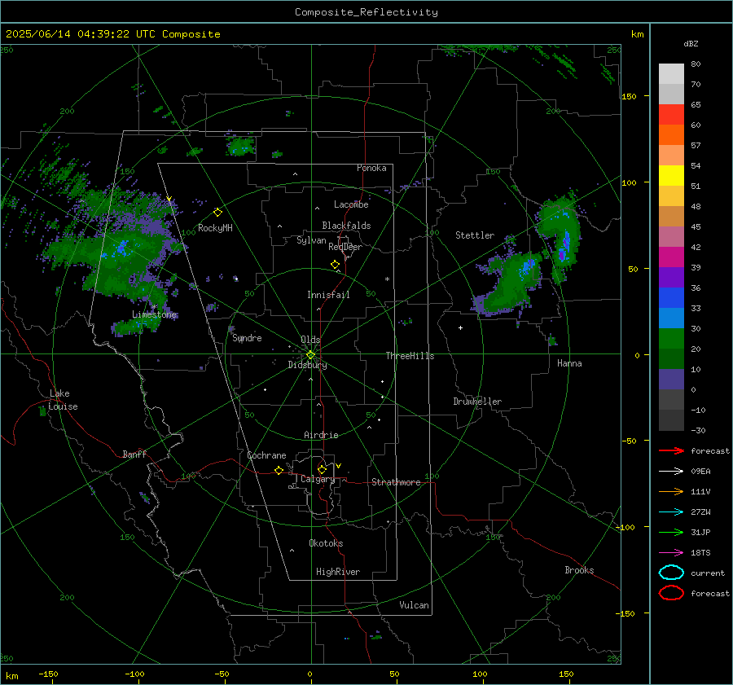Select the magenta 42-39 dBZ swatch
Viewport: 733px width, 685px height.
tap(671, 257)
